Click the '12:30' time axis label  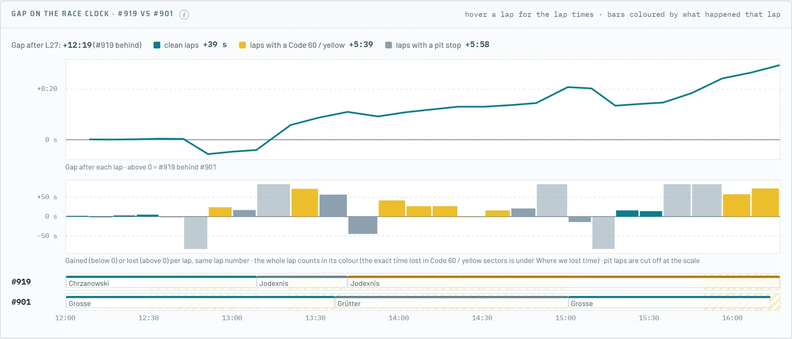click(x=148, y=318)
